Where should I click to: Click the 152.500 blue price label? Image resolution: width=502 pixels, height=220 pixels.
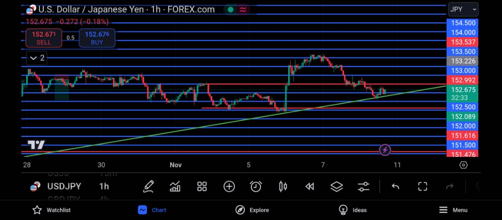[462, 107]
